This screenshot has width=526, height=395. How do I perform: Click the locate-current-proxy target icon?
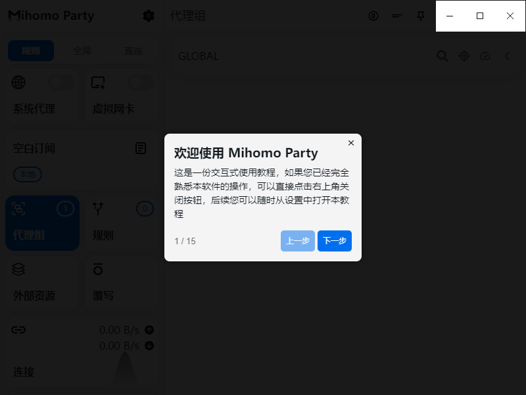[464, 56]
